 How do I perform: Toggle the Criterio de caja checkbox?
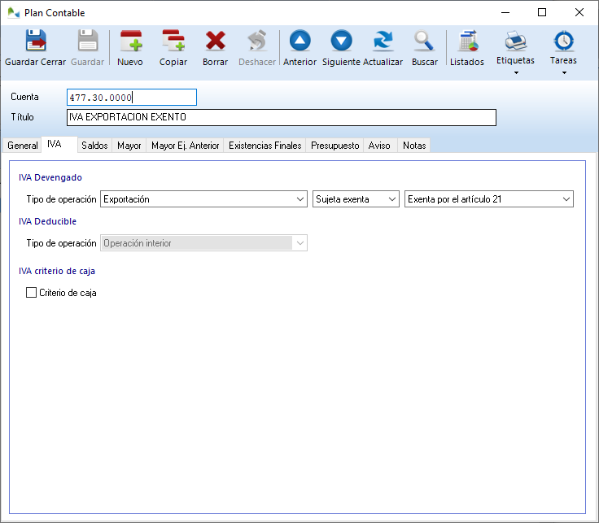pyautogui.click(x=31, y=293)
